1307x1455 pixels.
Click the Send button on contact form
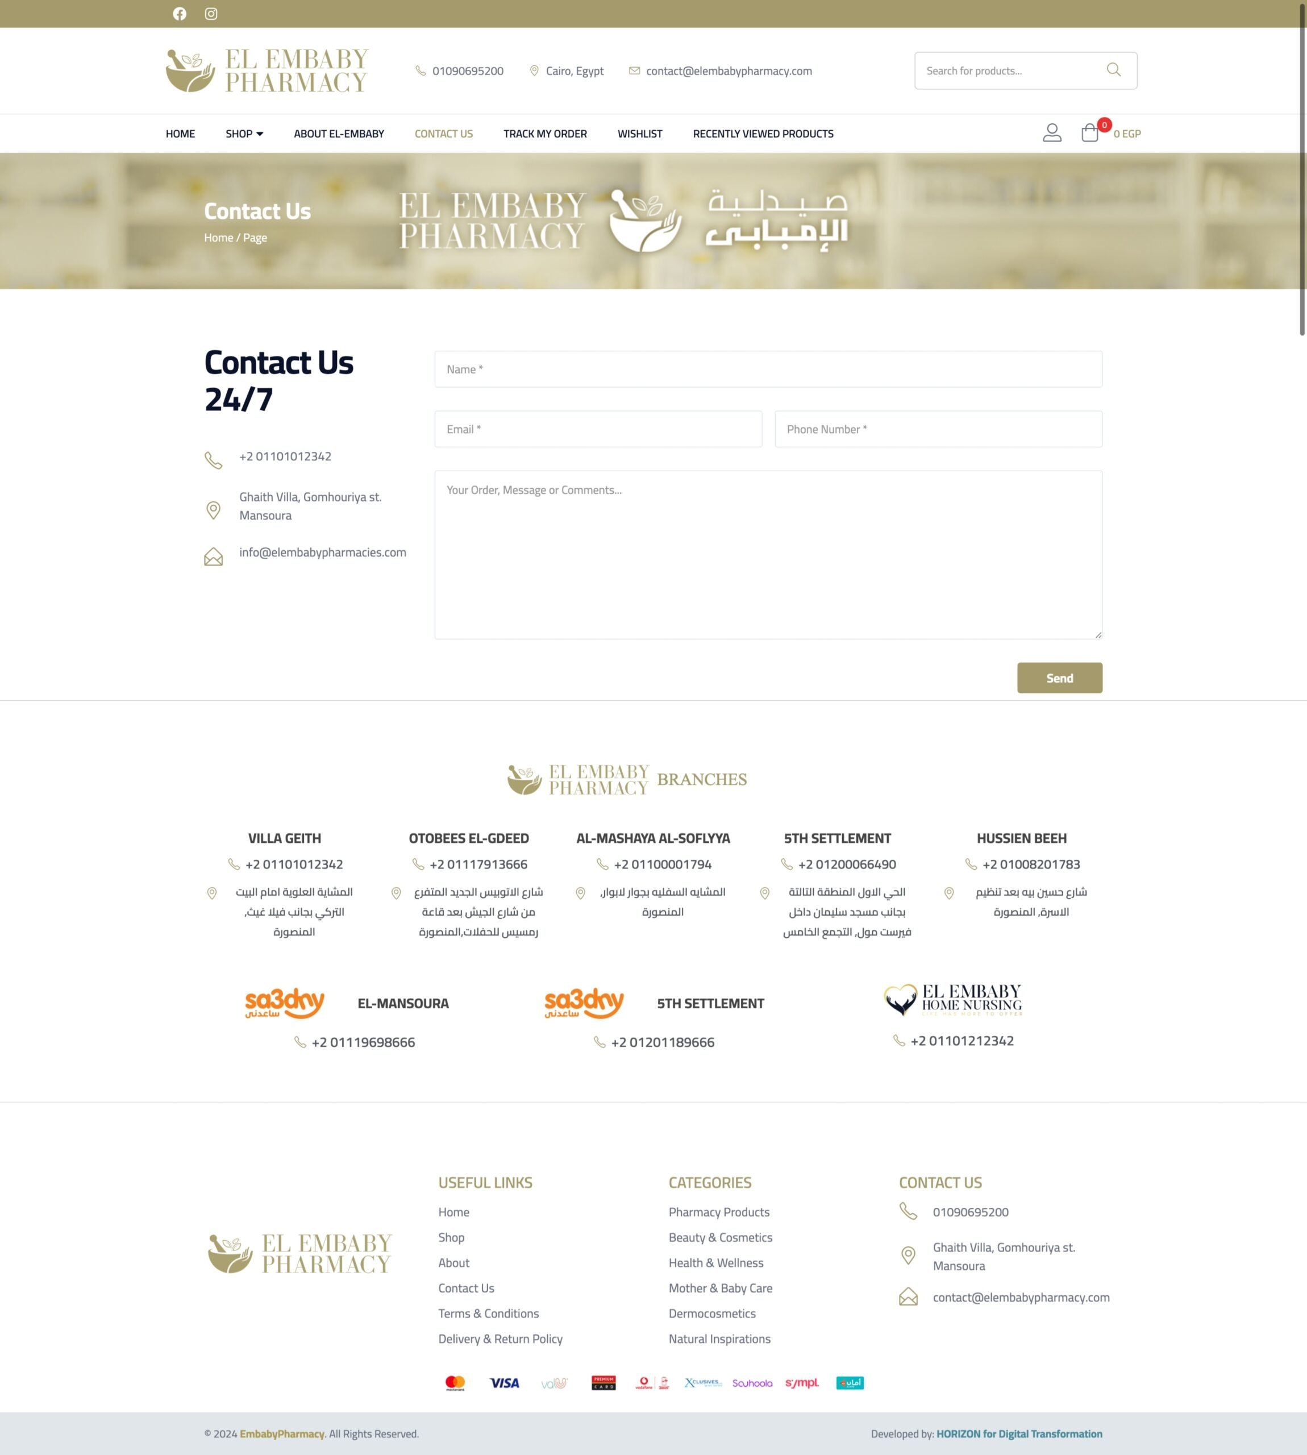point(1060,677)
